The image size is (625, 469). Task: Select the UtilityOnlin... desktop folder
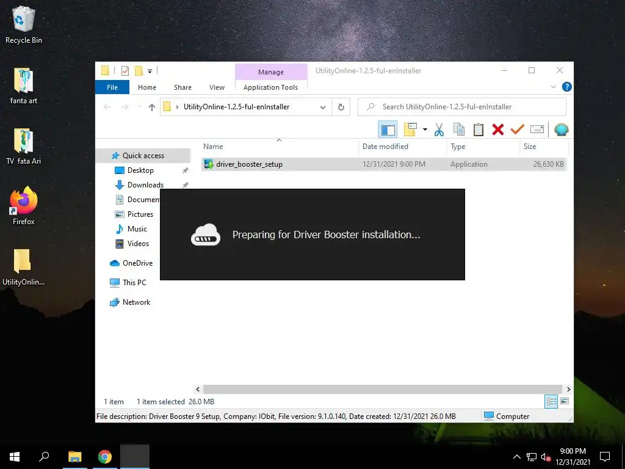[24, 267]
